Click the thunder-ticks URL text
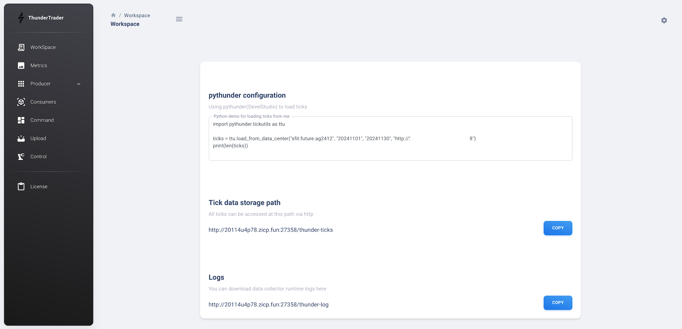The width and height of the screenshot is (682, 329). [271, 230]
